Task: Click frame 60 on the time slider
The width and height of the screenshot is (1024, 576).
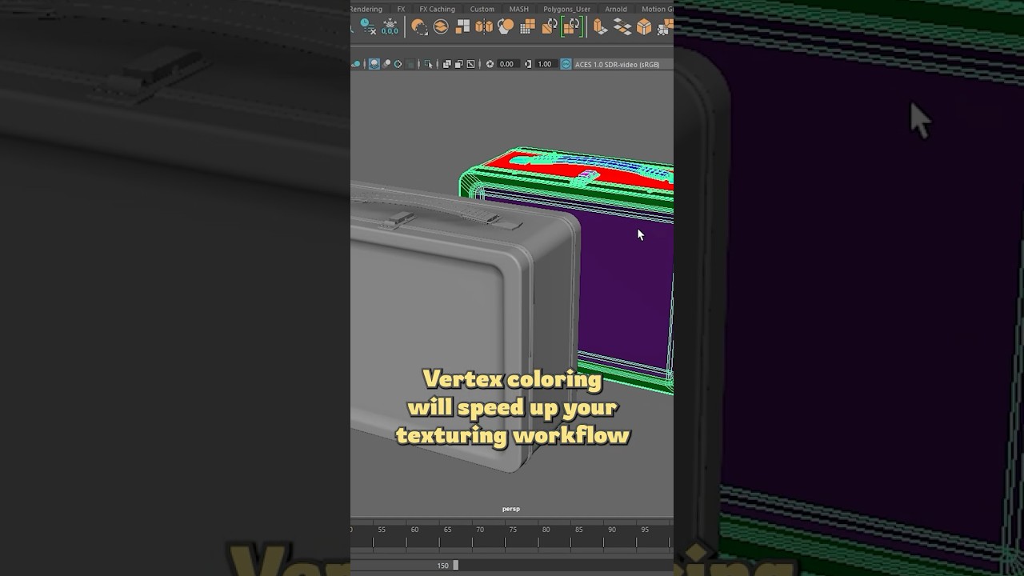Action: pyautogui.click(x=414, y=530)
